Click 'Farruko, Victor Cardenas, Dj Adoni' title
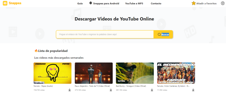Viewport: 226px width, 93px height. tap(173, 86)
